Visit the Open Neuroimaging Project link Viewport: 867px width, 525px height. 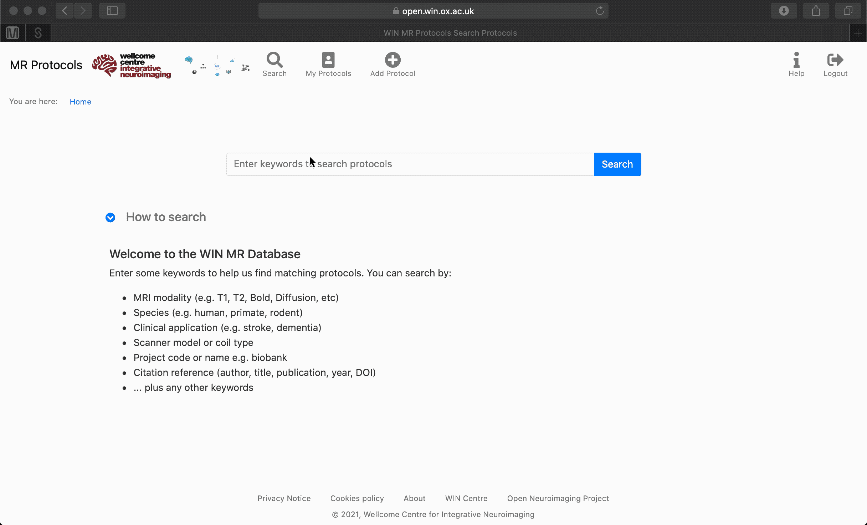(x=558, y=499)
